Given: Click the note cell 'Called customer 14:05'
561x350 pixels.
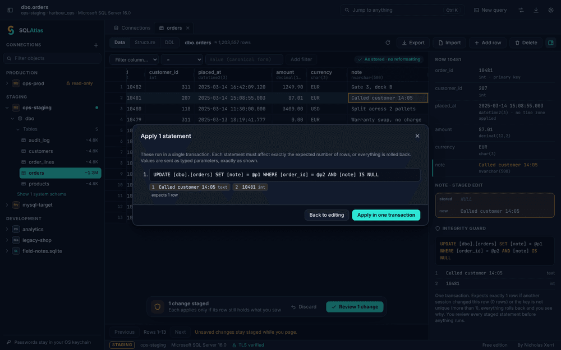Looking at the screenshot, I should pos(388,98).
